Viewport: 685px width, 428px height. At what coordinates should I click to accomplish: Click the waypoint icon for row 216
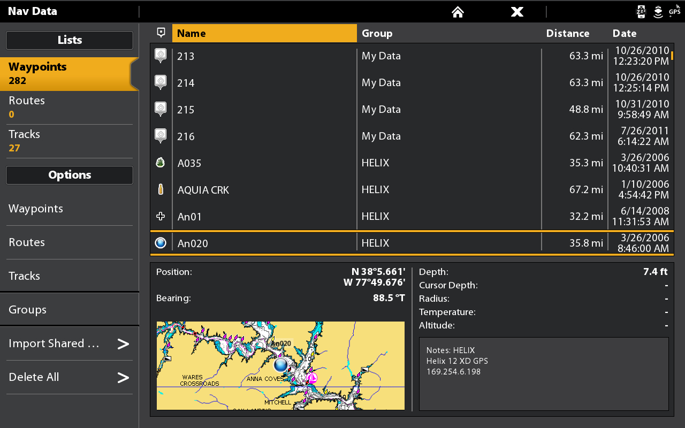pos(161,136)
